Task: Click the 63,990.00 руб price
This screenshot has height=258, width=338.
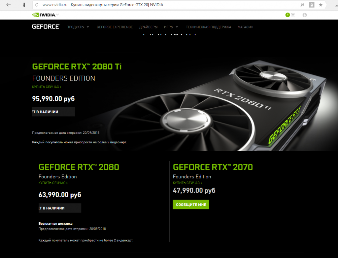Action: coord(60,195)
